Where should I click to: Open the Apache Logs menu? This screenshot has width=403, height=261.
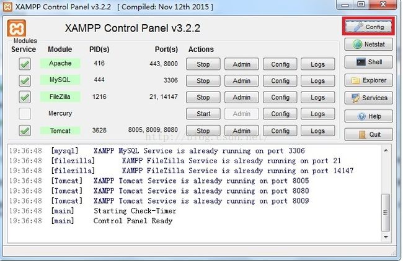(318, 64)
